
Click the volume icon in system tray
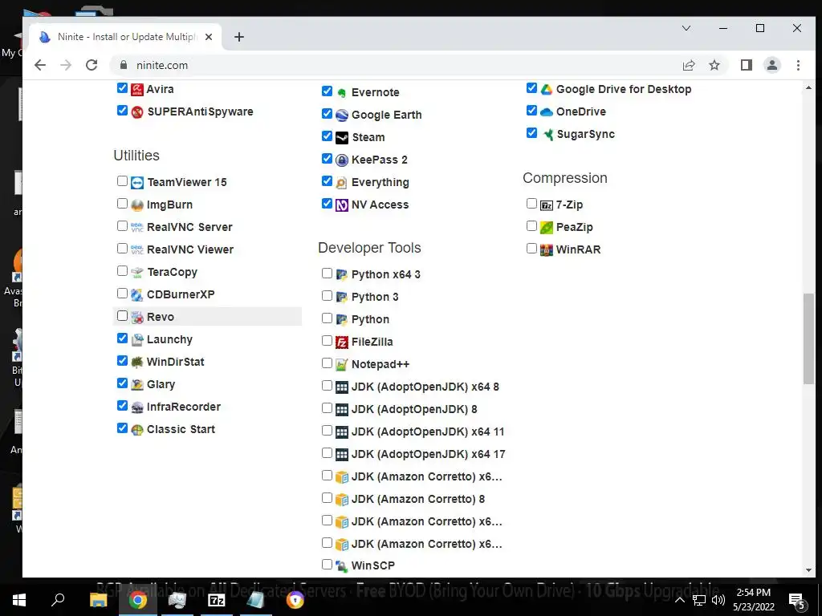click(718, 600)
